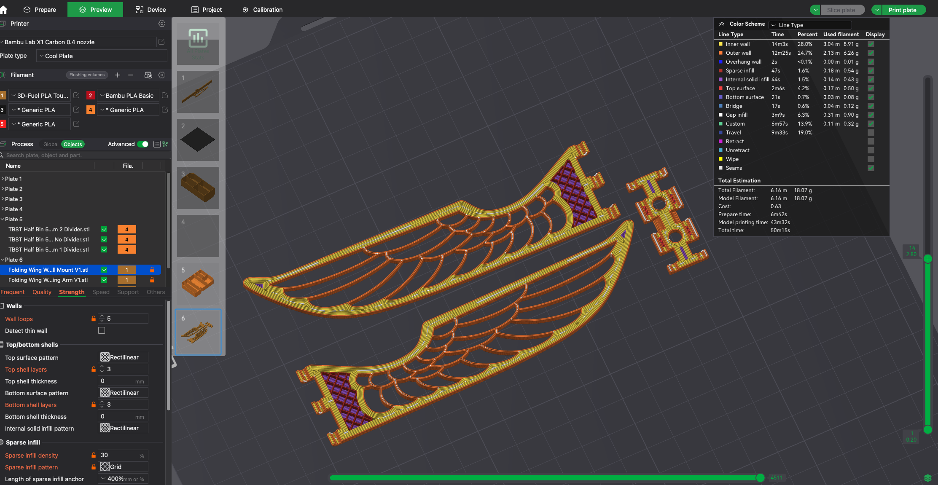
Task: Click the Flushing volumes button
Action: [x=87, y=75]
